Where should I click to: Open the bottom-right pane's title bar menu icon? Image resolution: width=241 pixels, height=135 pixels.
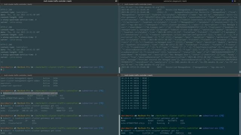click(239, 75)
